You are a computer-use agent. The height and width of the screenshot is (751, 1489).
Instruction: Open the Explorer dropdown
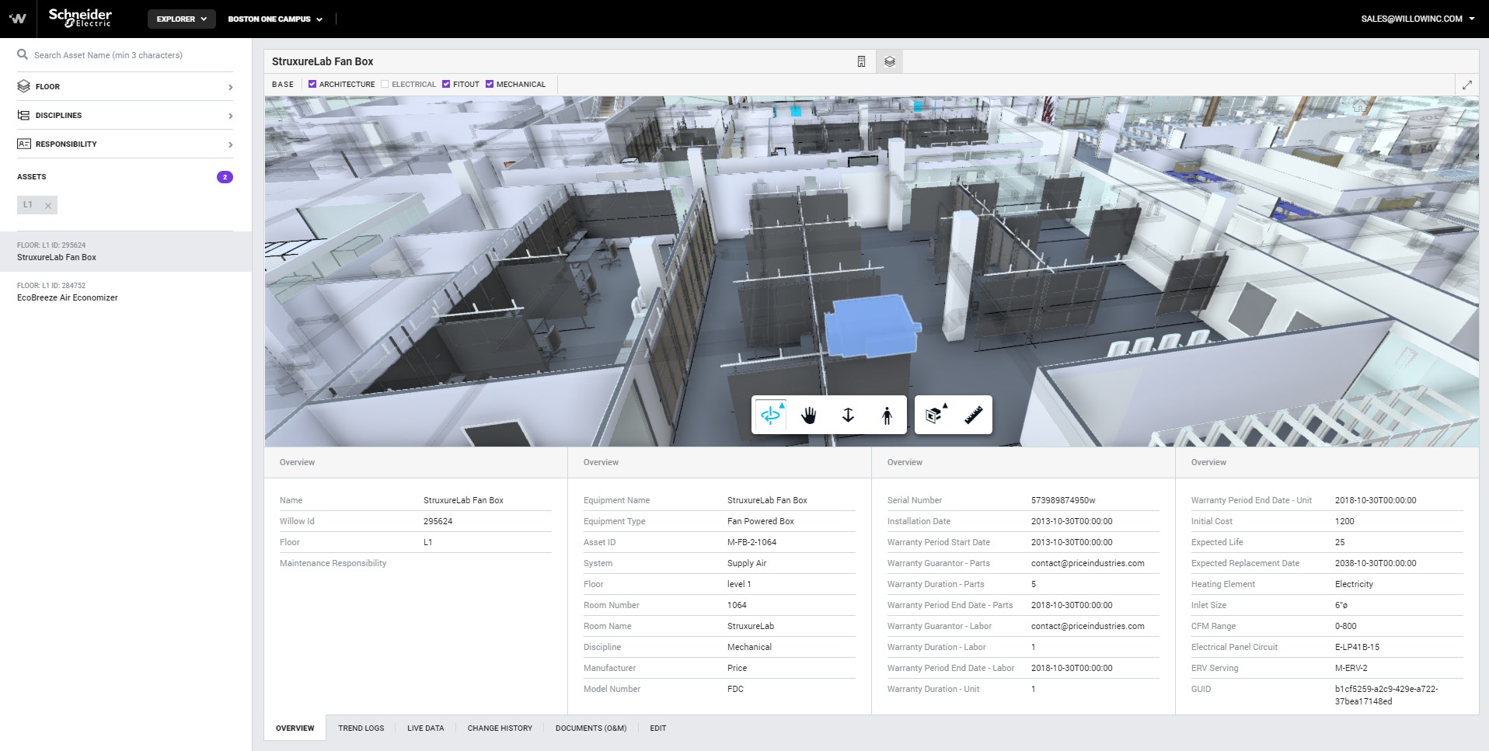[x=182, y=19]
